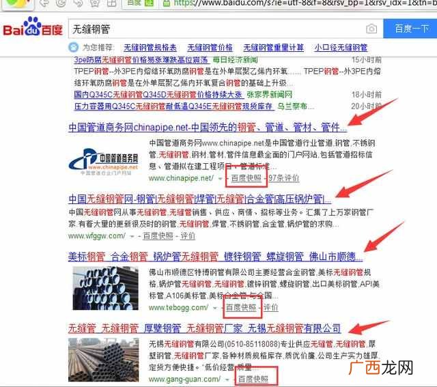Open 百度快照 for www.gang-guan.com
The height and width of the screenshot is (387, 437).
pos(253,379)
